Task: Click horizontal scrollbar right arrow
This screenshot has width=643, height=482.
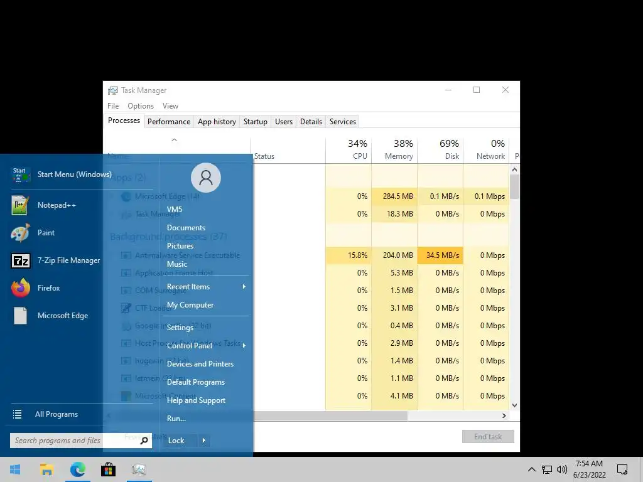Action: click(504, 415)
